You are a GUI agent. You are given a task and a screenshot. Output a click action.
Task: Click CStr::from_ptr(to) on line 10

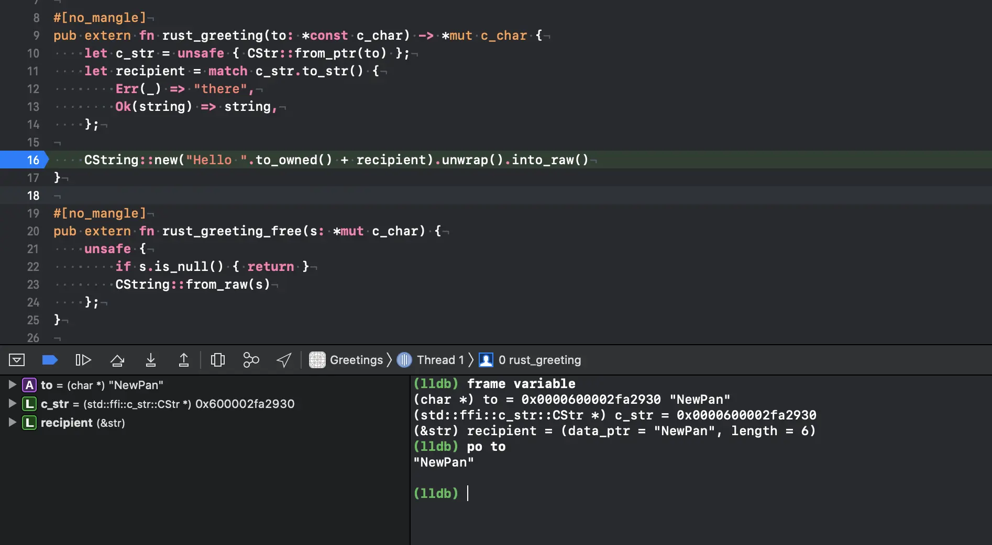pos(317,53)
